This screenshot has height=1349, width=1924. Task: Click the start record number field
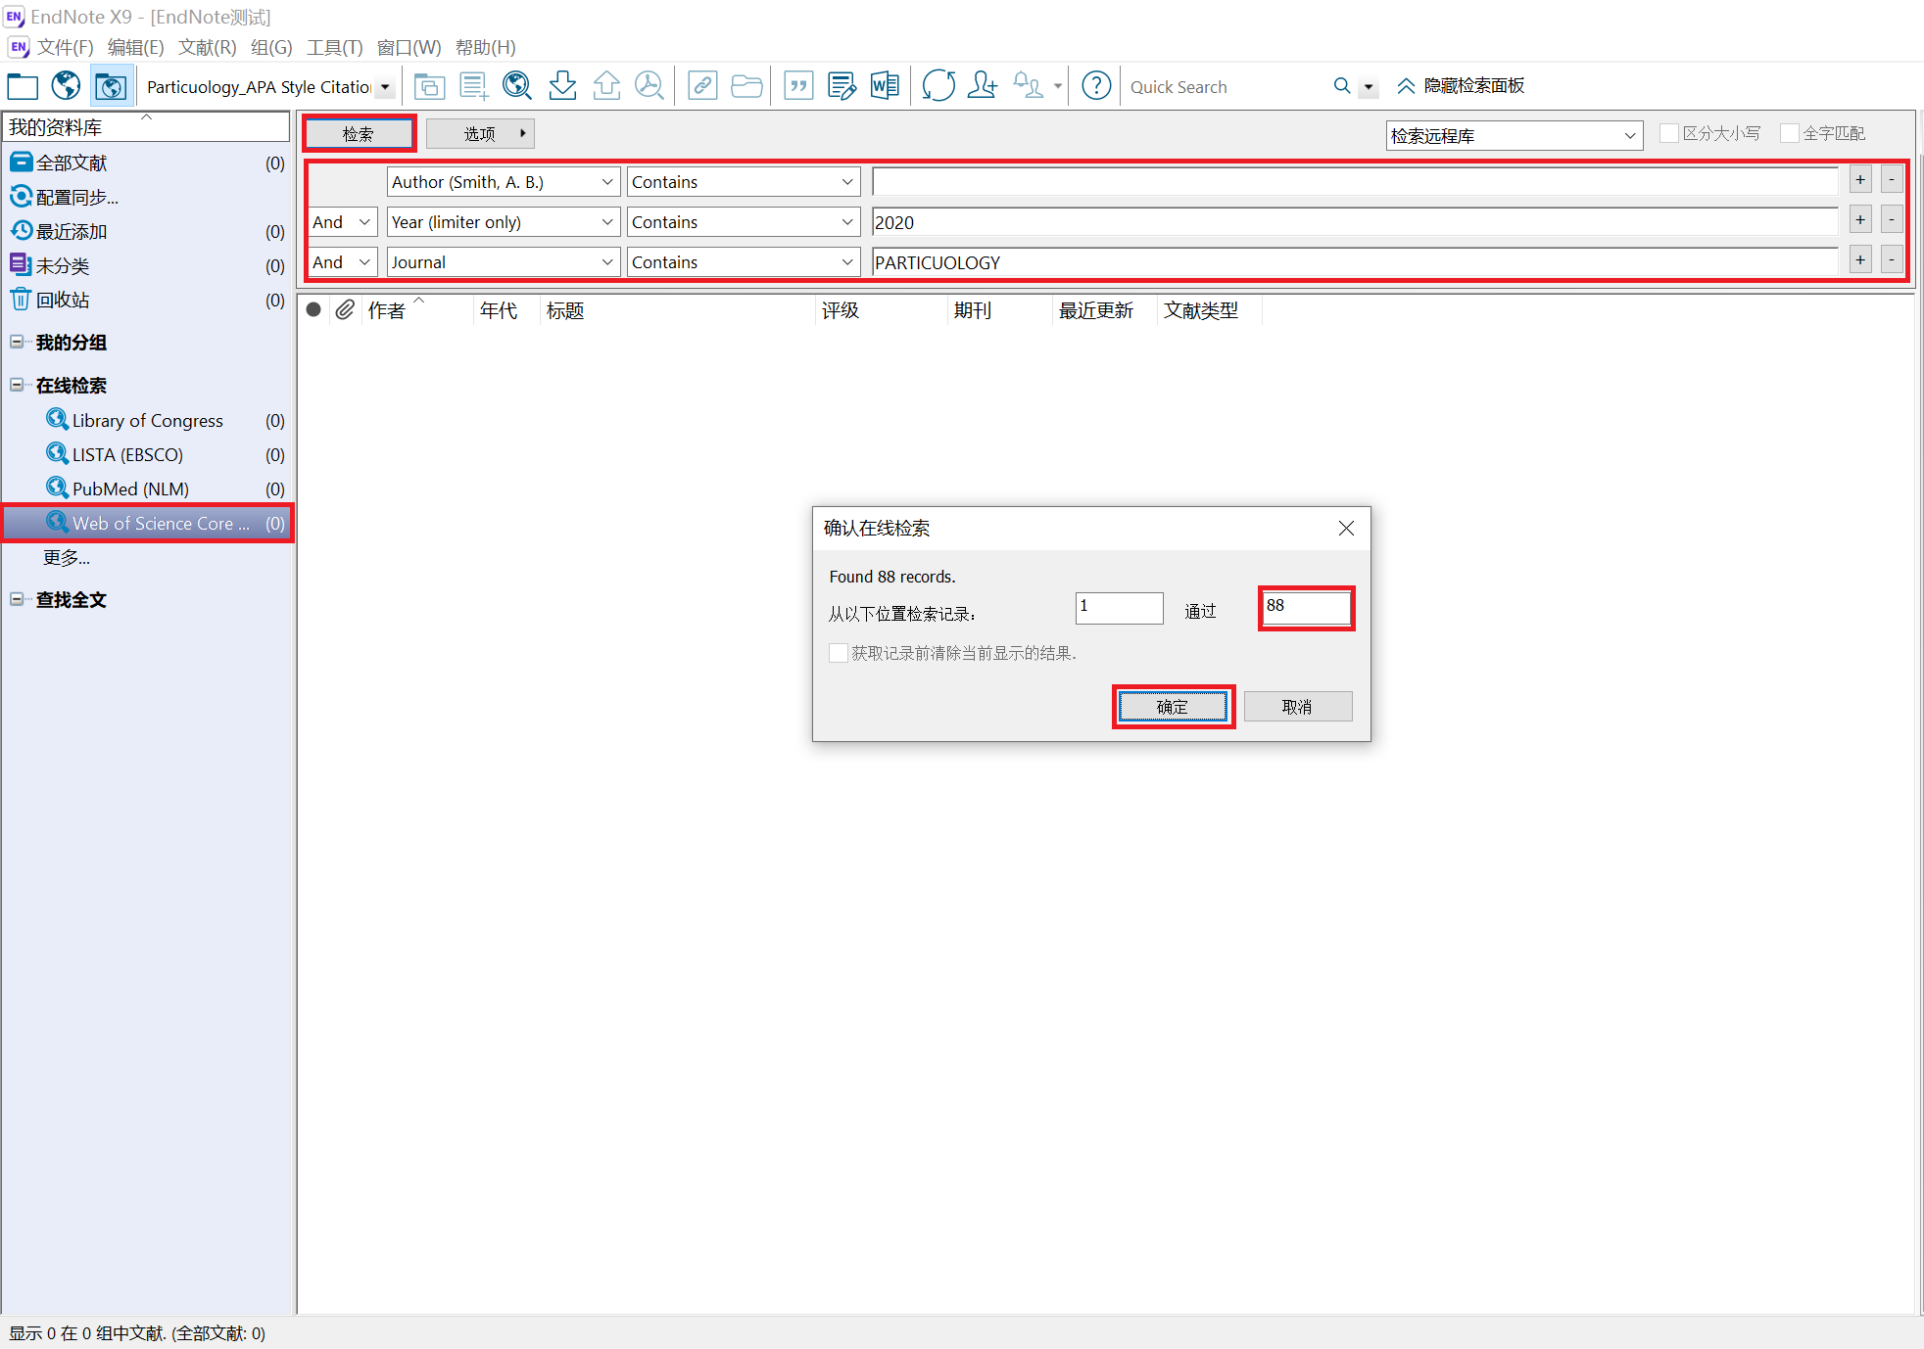(x=1119, y=608)
